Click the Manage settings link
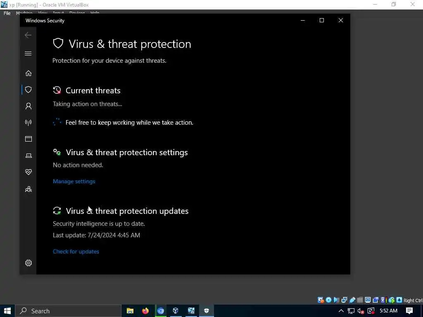This screenshot has height=317, width=423. [74, 182]
